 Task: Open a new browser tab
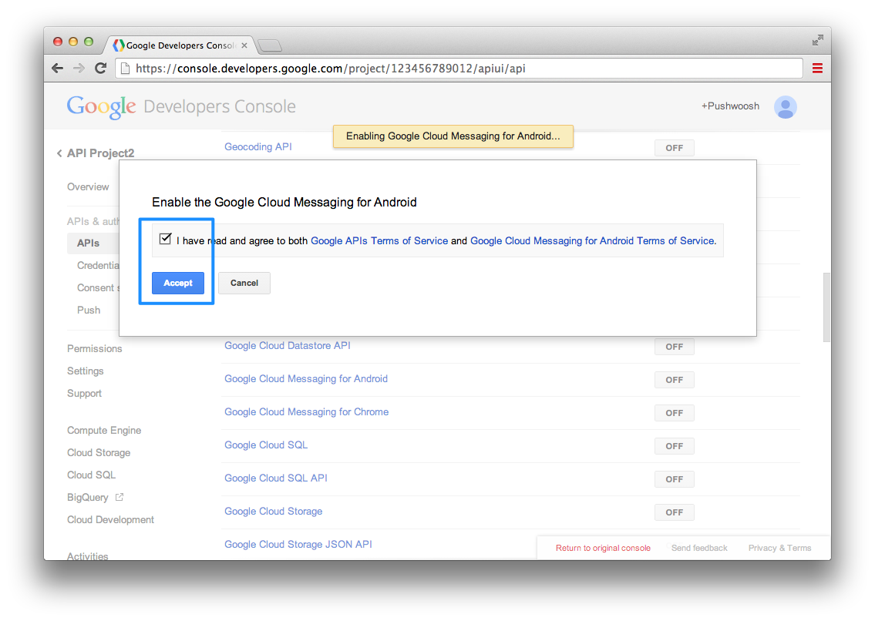tap(270, 45)
